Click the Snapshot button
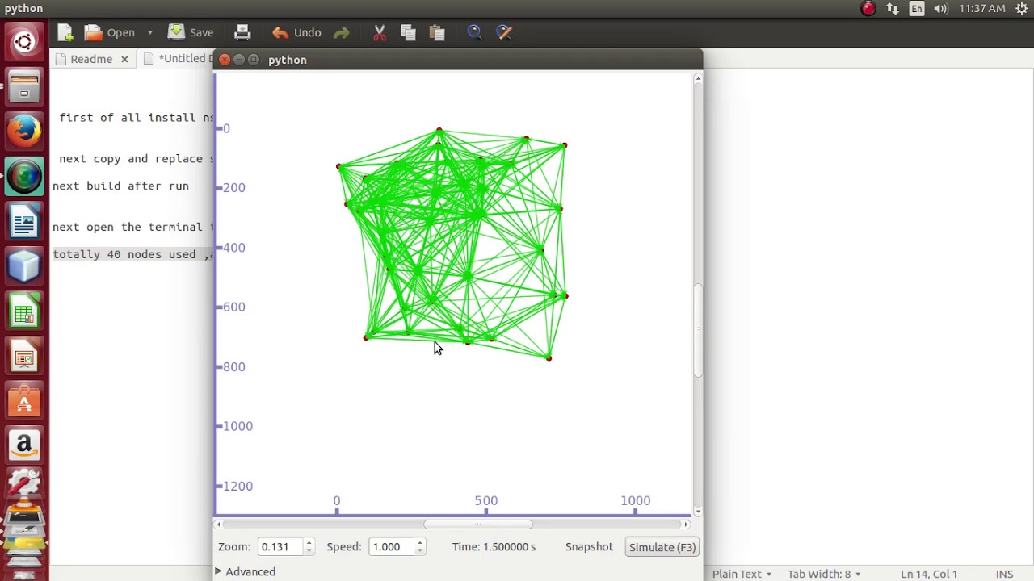This screenshot has height=581, width=1034. click(x=589, y=547)
